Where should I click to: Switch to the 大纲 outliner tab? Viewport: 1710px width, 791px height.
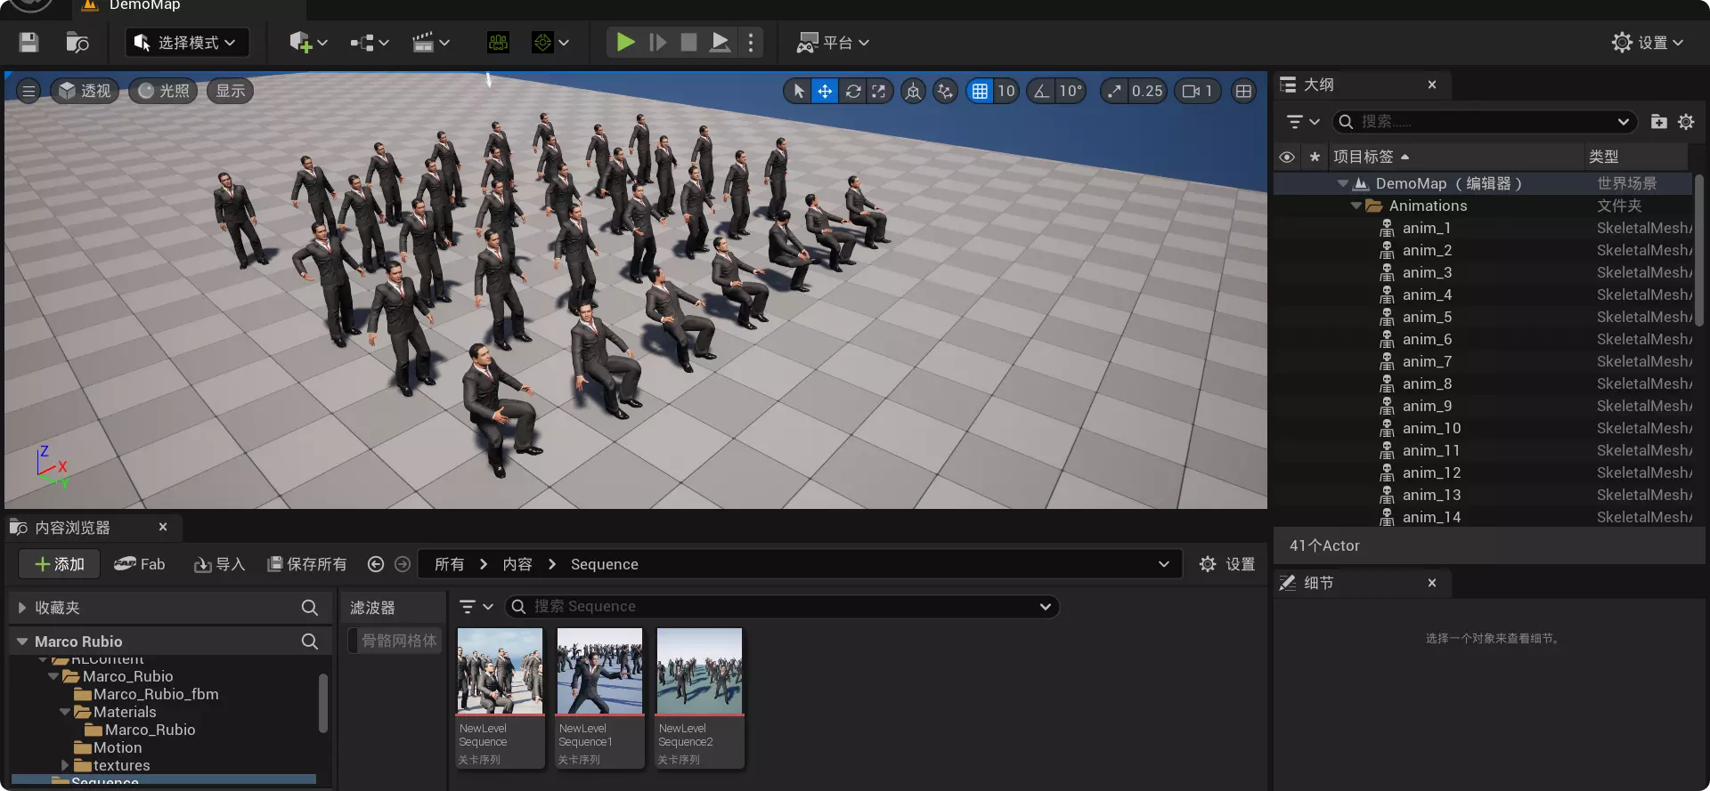point(1318,85)
